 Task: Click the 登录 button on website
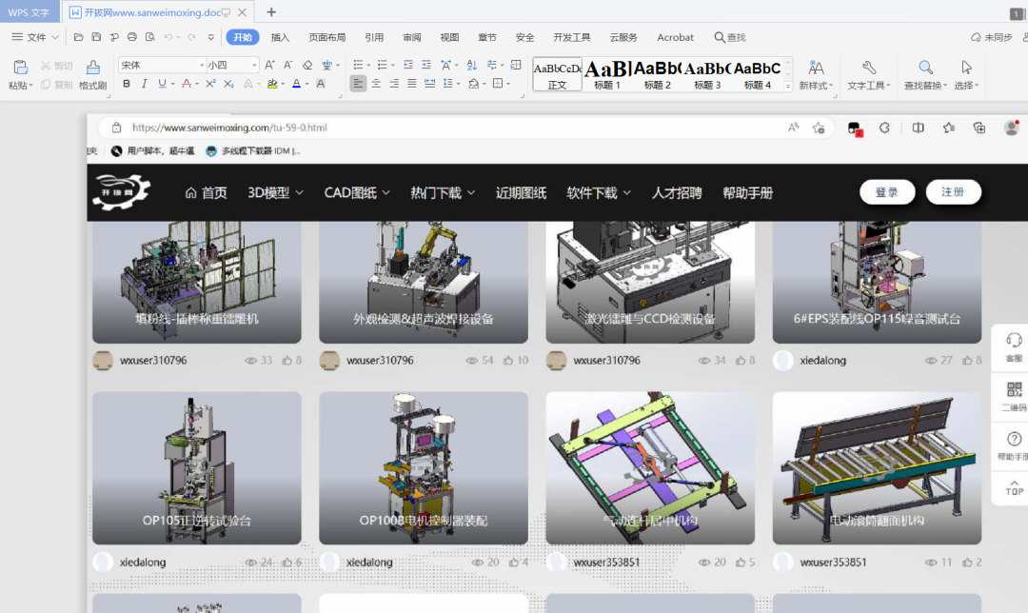click(x=887, y=192)
